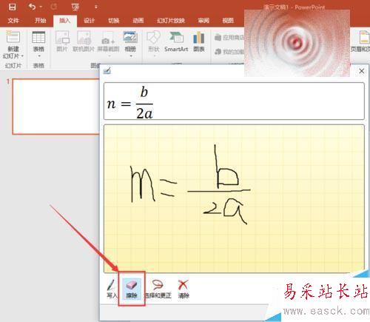Viewport: 370px width, 322px height.
Task: Click the Redo icon in quick access toolbar
Action: click(54, 7)
